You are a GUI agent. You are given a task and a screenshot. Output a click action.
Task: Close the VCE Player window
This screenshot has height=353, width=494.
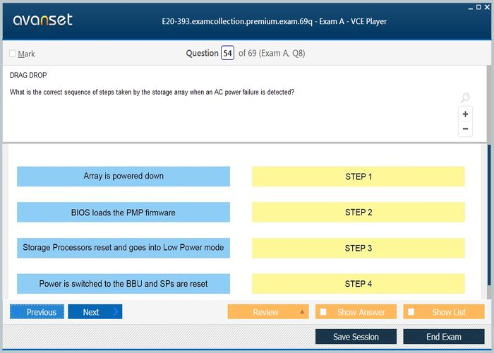[488, 6]
